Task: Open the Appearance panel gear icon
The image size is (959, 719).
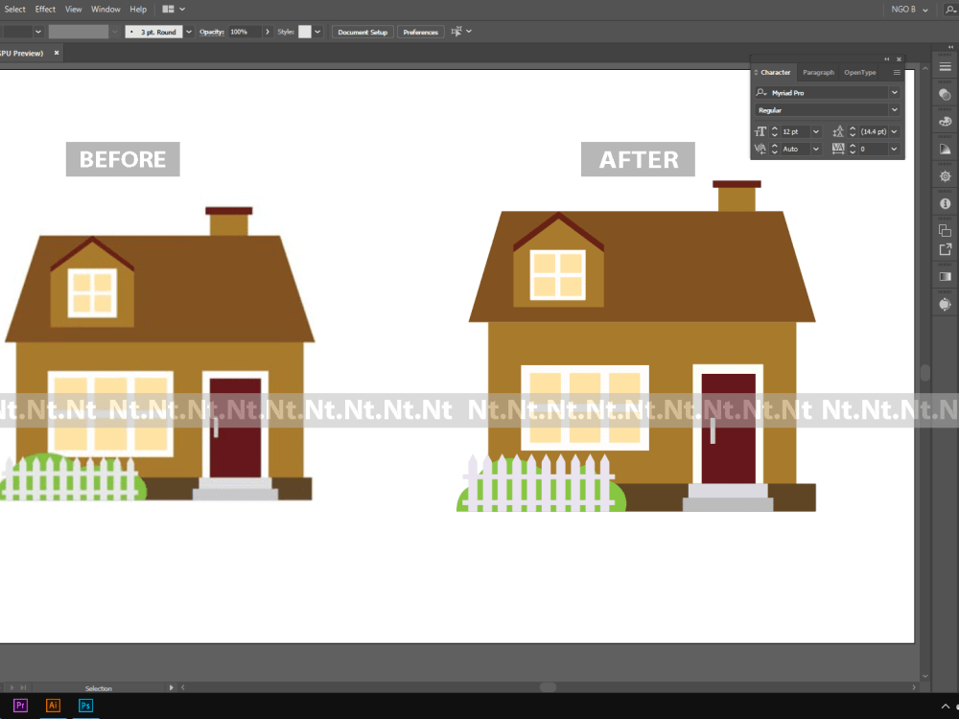Action: pyautogui.click(x=945, y=176)
